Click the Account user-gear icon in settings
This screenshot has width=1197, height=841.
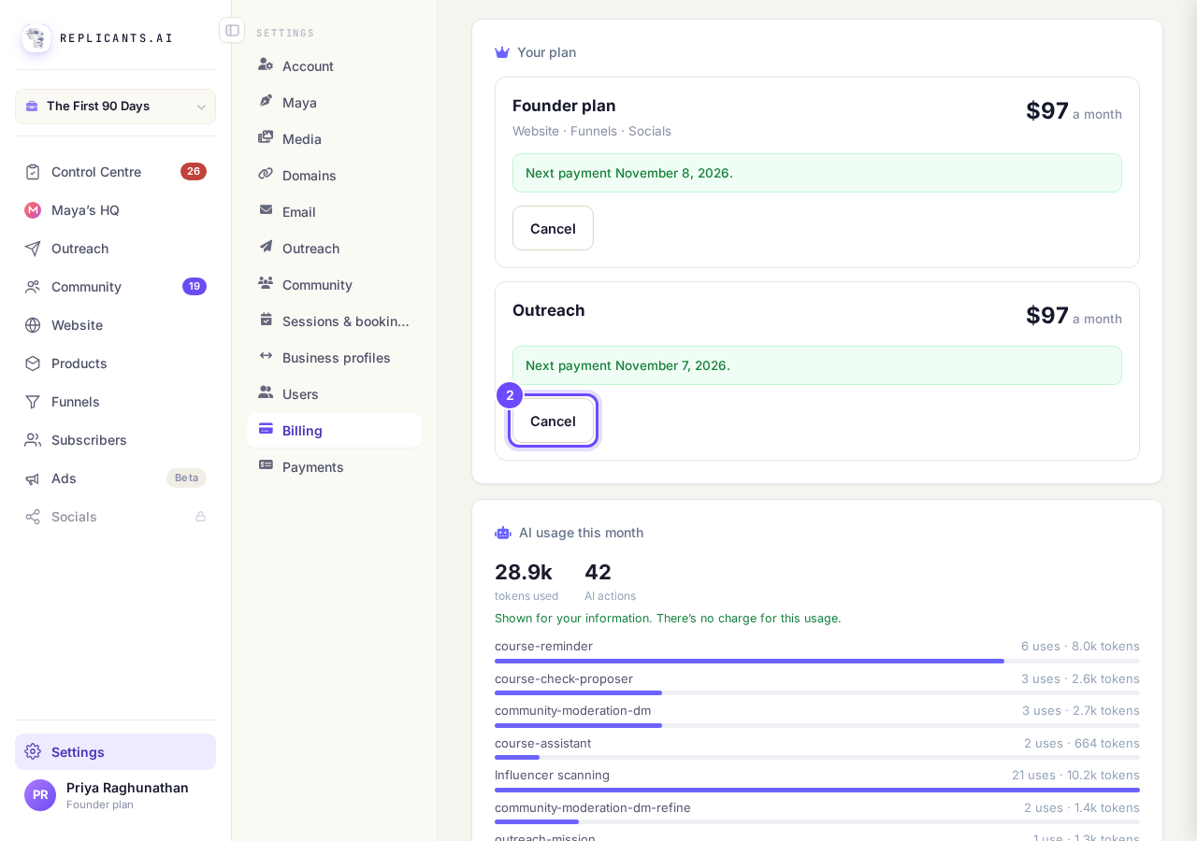(x=267, y=64)
